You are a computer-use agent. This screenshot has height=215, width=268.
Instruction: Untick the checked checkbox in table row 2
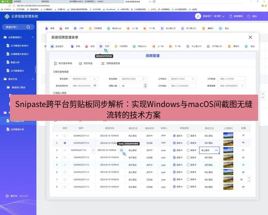point(65,143)
